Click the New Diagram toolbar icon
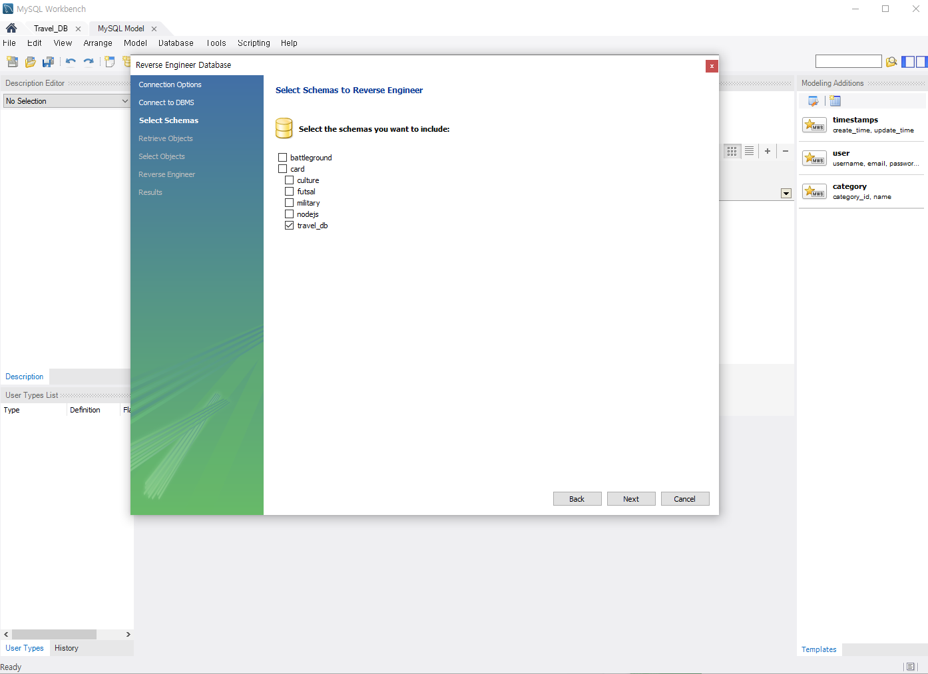 (110, 62)
